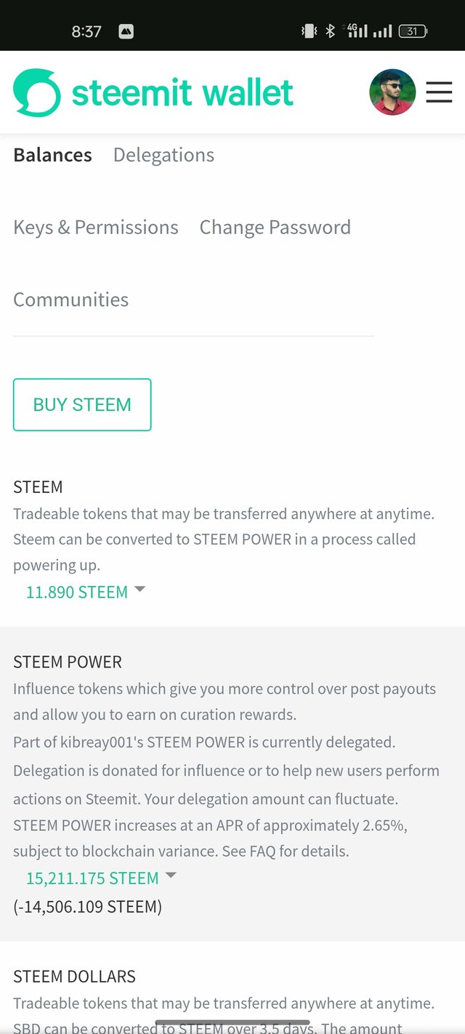Go to Keys & Permissions

coord(95,228)
